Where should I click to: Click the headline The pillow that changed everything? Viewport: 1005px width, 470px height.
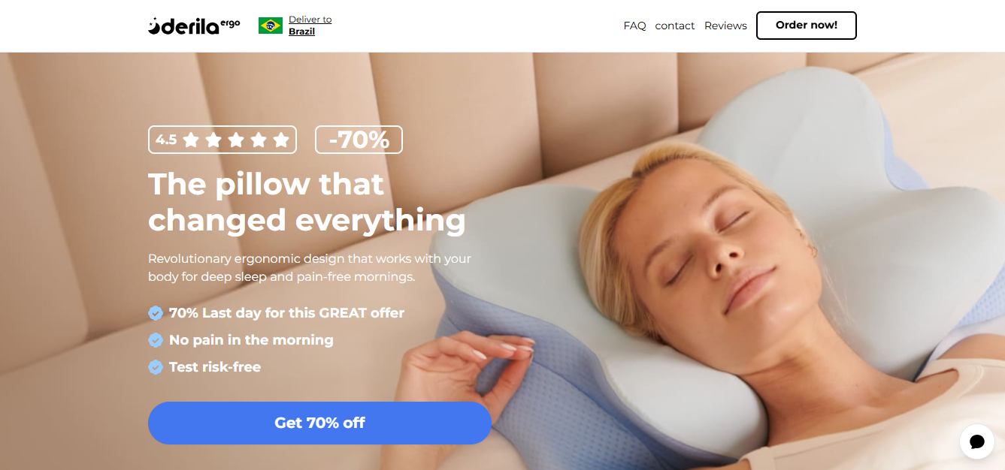pos(307,202)
